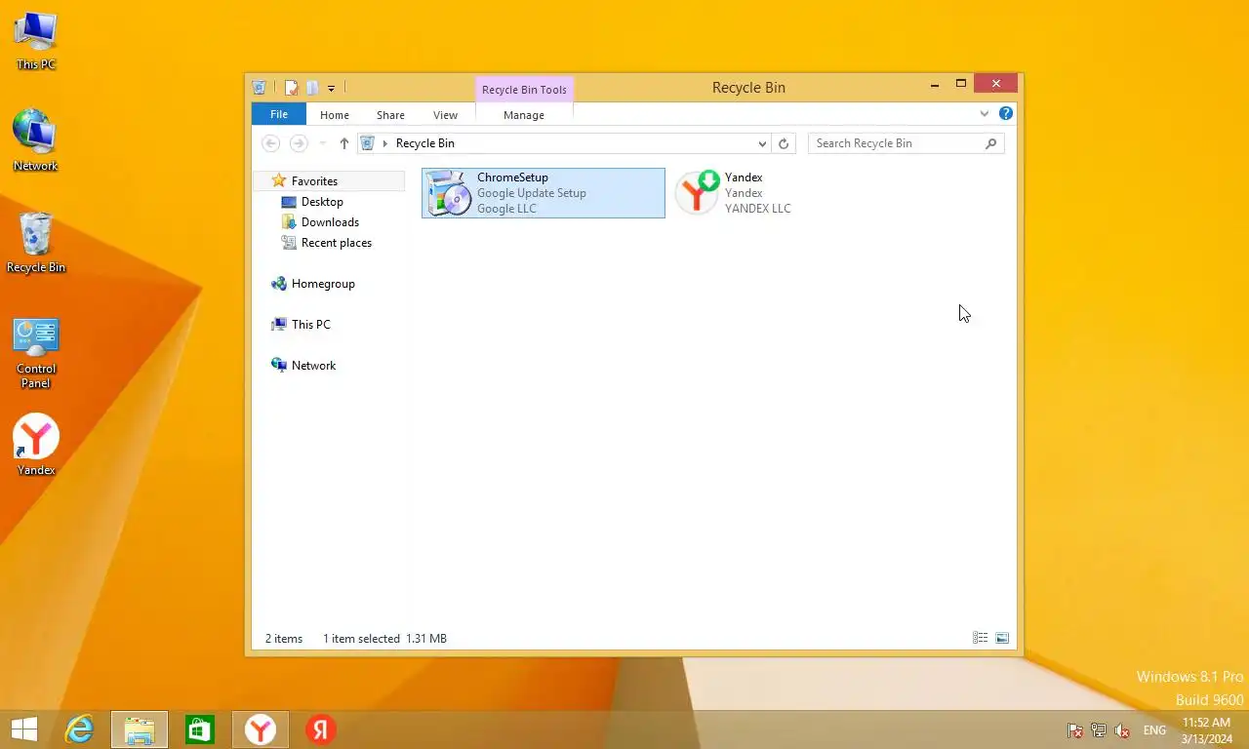Select the ChromeSetup file
The height and width of the screenshot is (749, 1249).
pos(544,193)
